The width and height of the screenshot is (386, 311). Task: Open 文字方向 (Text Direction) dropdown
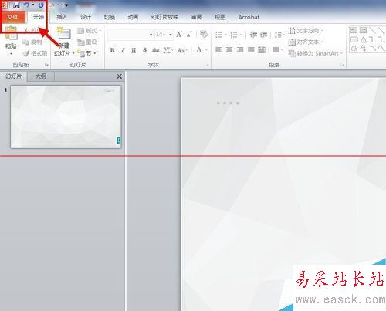click(x=306, y=31)
